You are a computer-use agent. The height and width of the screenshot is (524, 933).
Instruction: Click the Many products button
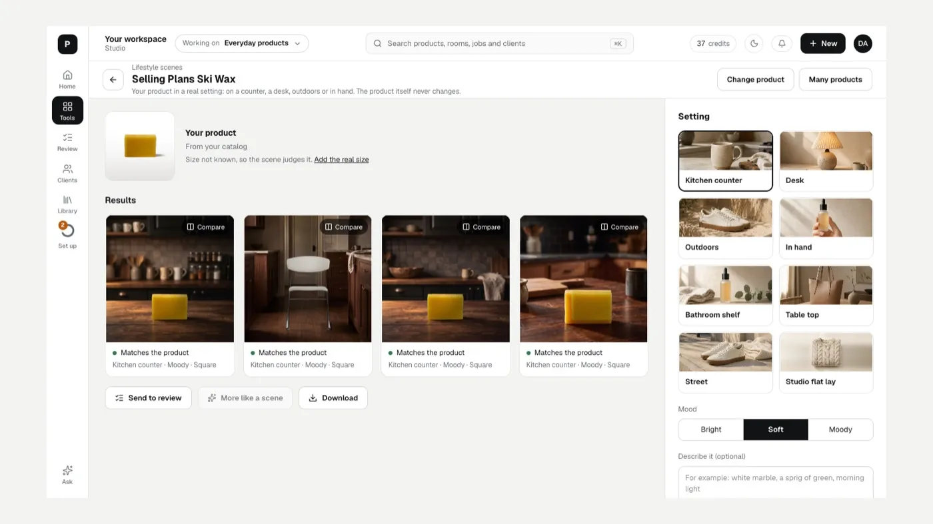(836, 79)
